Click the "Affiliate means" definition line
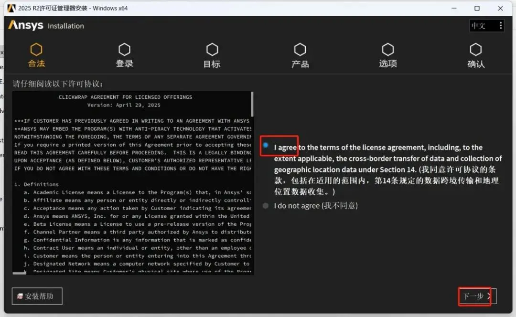Screen dimensions: 516x317 137,200
